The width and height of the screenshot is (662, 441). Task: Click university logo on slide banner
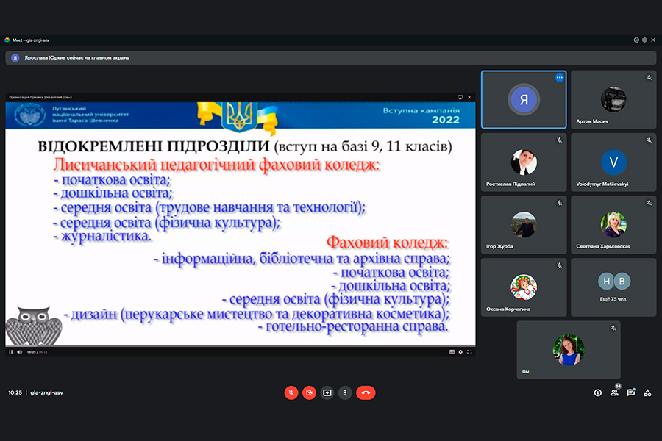pyautogui.click(x=30, y=115)
